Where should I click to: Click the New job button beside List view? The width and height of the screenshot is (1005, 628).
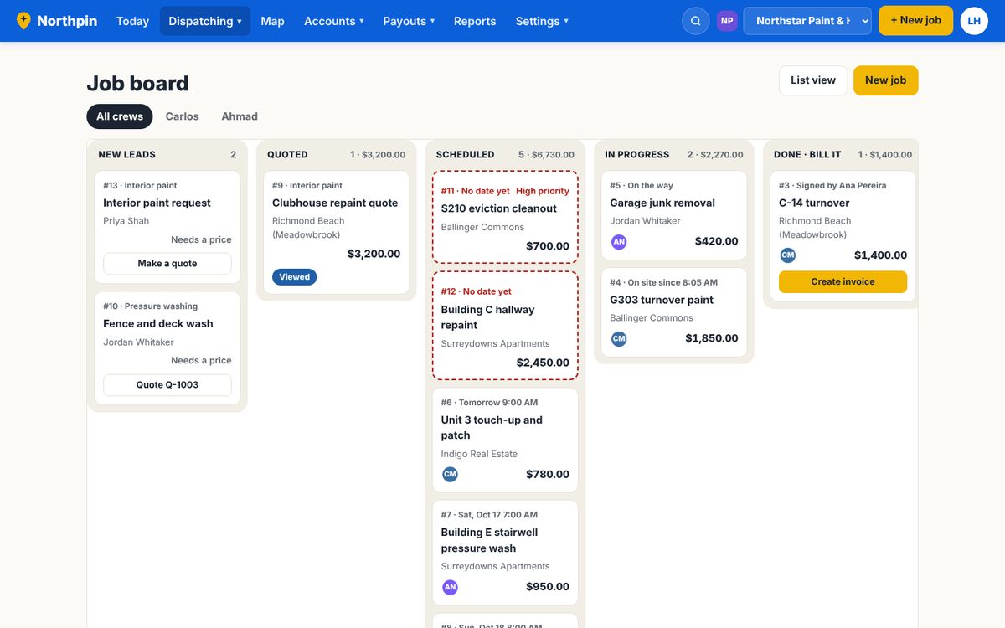click(886, 80)
